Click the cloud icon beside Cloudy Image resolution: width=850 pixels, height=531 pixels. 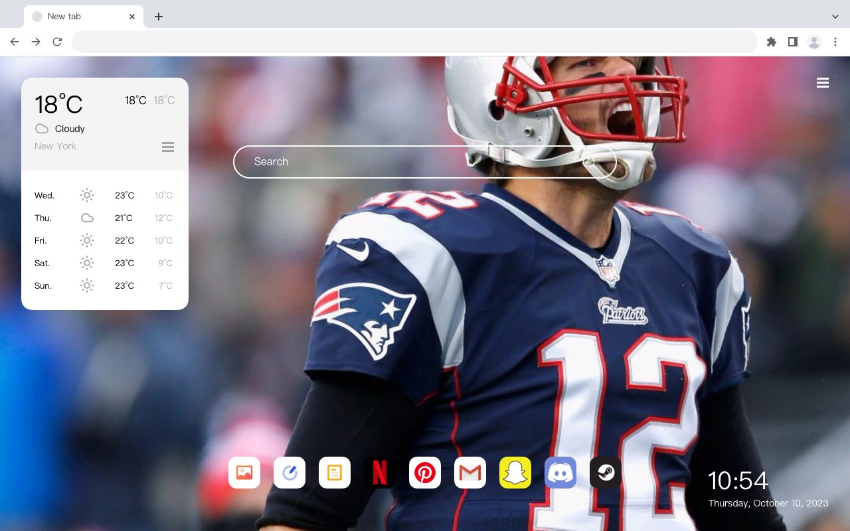[x=42, y=129]
